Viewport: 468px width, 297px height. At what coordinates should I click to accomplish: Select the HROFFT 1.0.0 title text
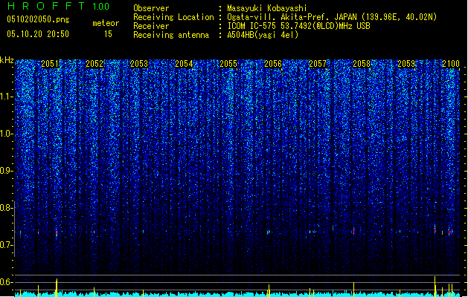(59, 6)
